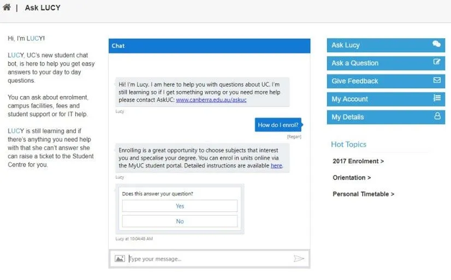The width and height of the screenshot is (451, 280).
Task: Select the Give Feedback menu item
Action: point(385,81)
